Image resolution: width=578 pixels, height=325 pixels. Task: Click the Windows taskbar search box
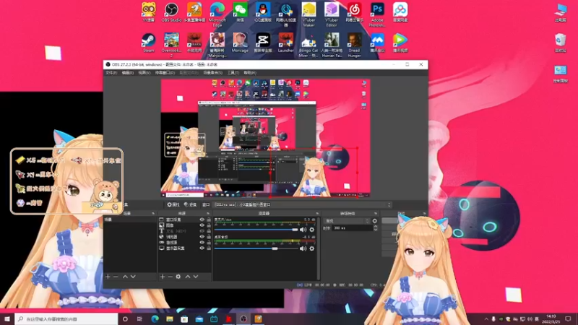[66, 318]
